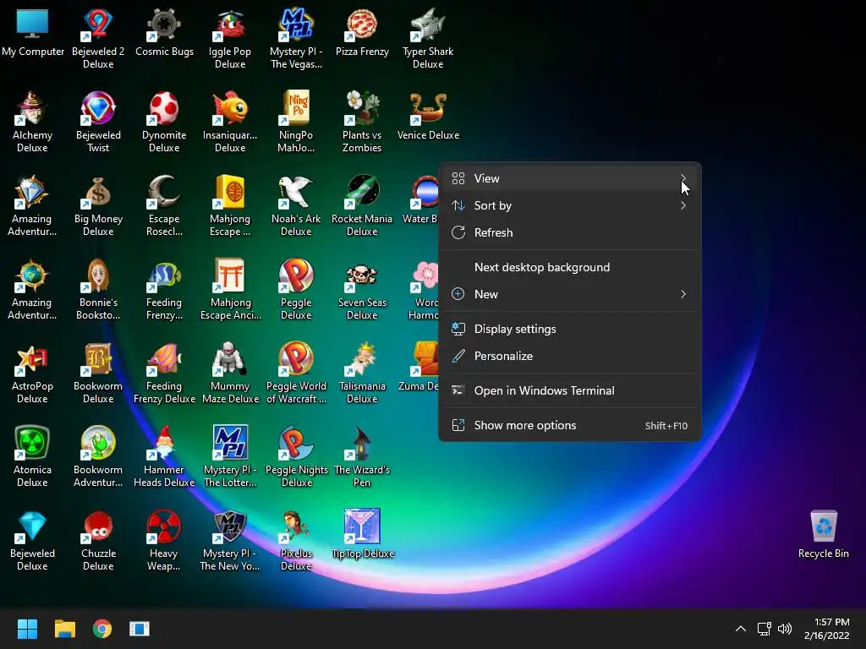Select the Alchemy Deluxe shortcut
The width and height of the screenshot is (866, 649).
pos(33,123)
